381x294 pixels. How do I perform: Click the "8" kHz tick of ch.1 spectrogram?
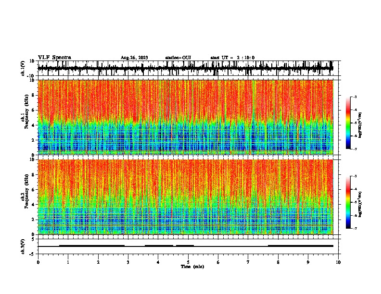tap(33, 95)
